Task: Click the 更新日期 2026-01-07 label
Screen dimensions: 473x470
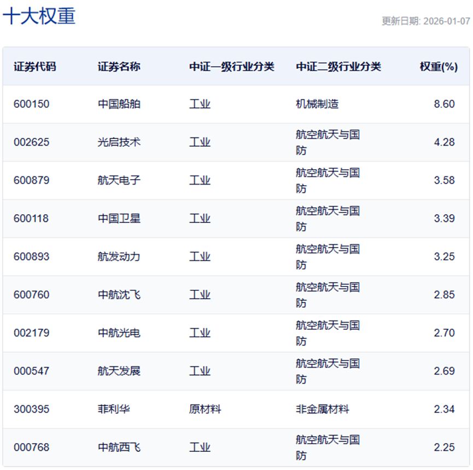Action: point(425,21)
